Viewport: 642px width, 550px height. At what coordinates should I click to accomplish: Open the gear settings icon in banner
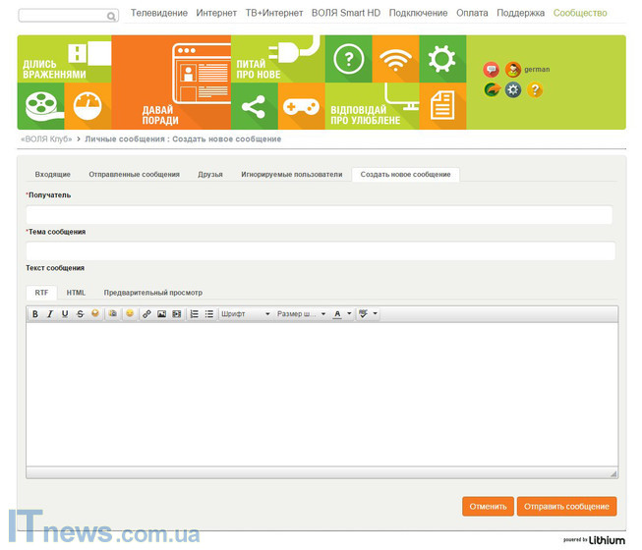point(513,90)
